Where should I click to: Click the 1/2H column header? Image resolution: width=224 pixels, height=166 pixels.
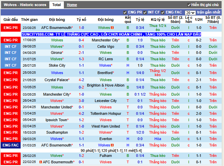[x=199, y=20]
